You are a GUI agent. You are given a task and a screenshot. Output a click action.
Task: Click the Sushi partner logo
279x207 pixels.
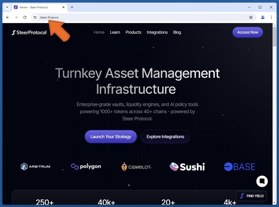pyautogui.click(x=187, y=167)
